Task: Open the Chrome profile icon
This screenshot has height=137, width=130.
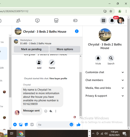Action: tap(120, 11)
